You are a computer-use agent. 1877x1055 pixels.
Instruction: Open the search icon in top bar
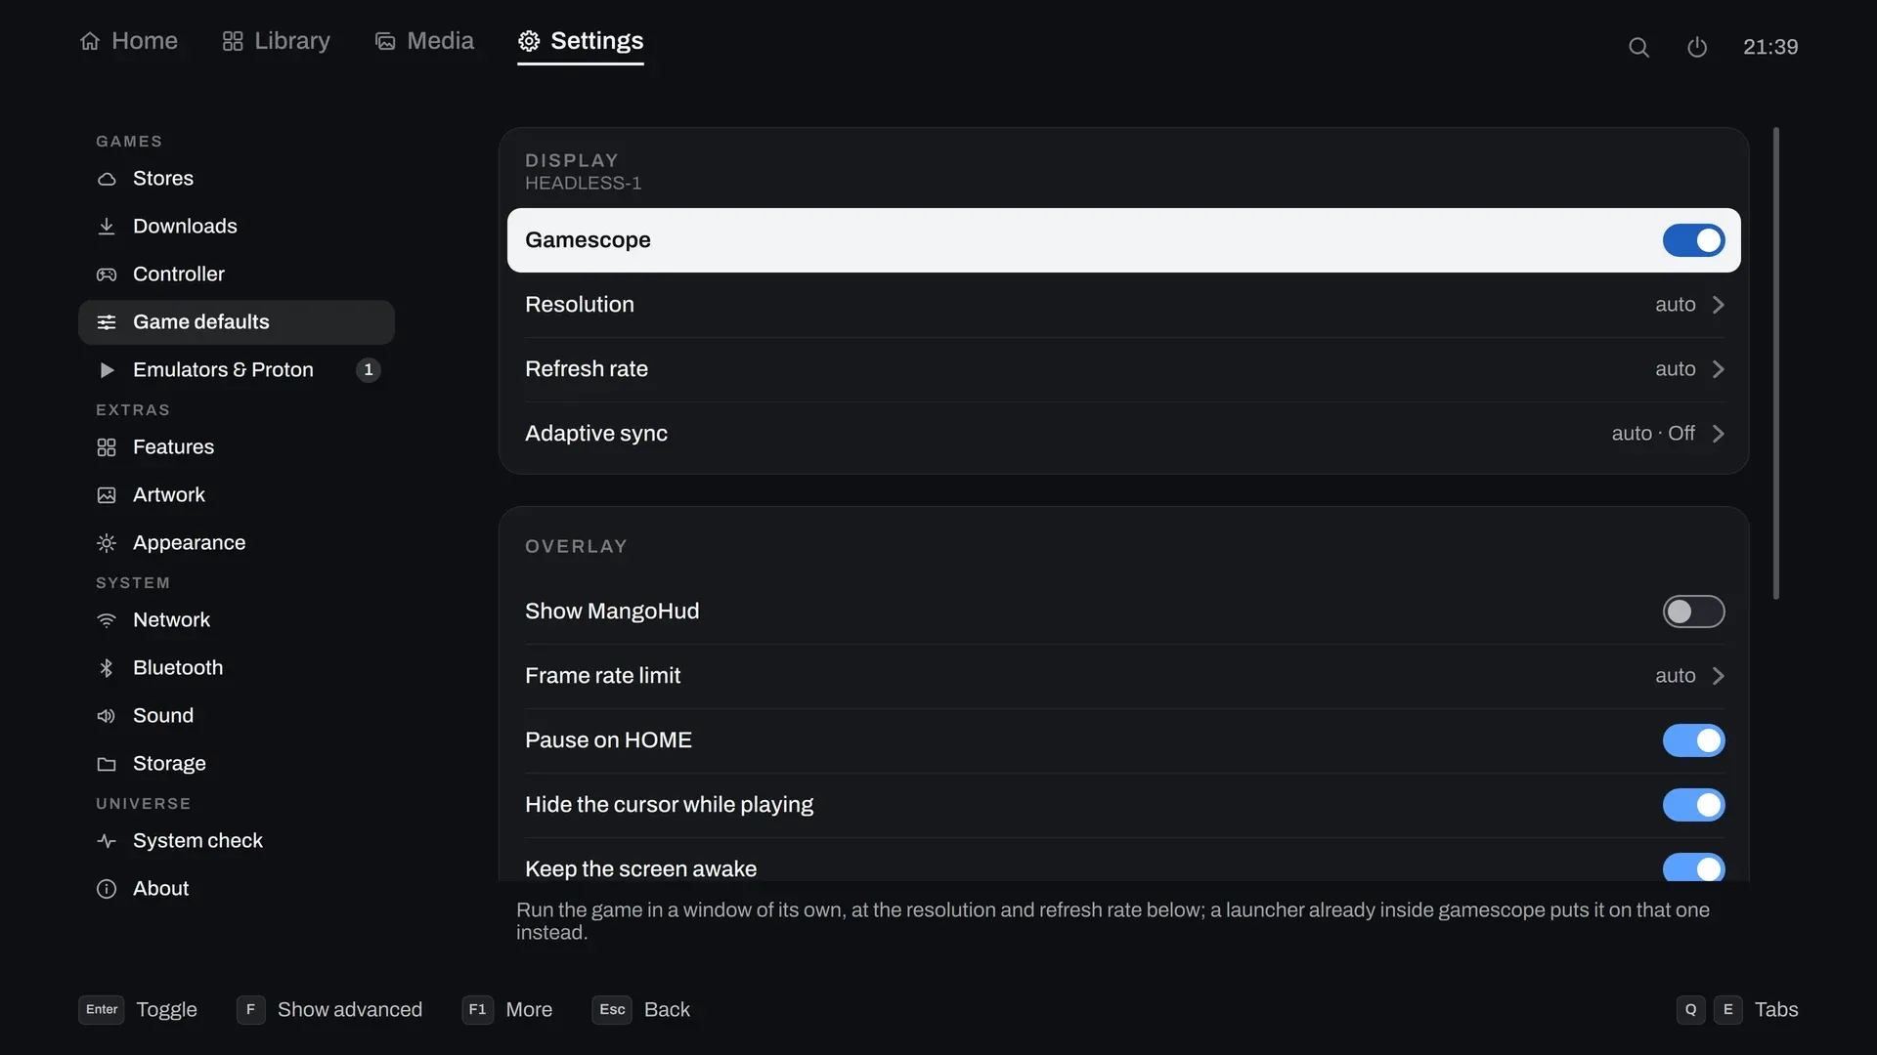pyautogui.click(x=1638, y=47)
